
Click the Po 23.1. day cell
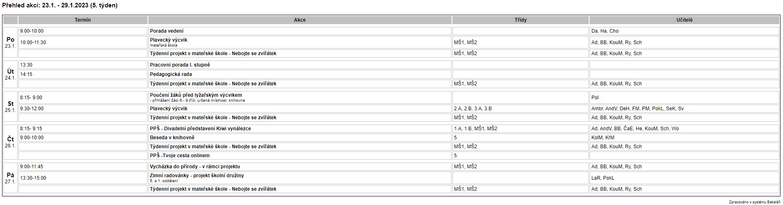(x=11, y=42)
